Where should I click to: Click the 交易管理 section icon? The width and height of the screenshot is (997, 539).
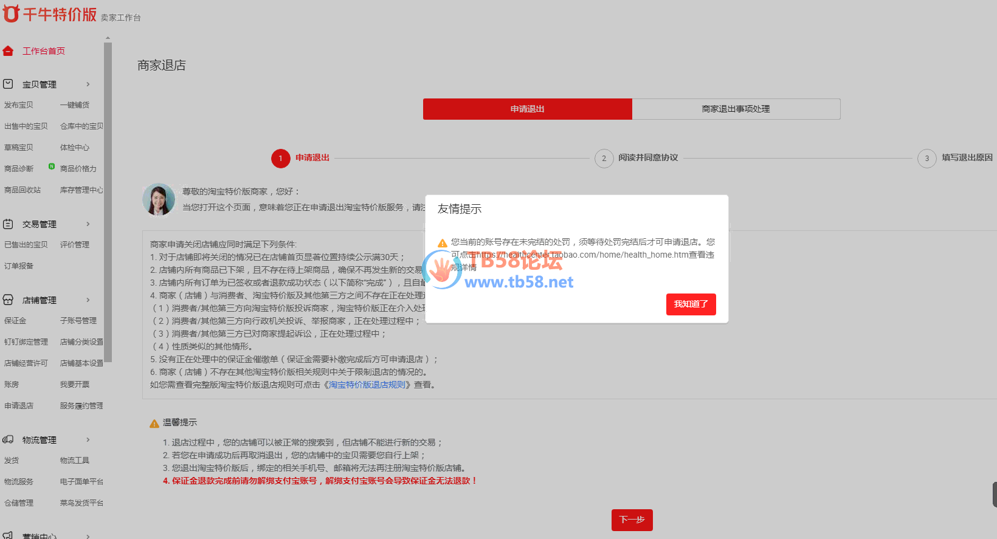(x=8, y=224)
